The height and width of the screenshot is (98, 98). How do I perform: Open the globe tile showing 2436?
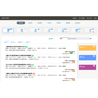(77, 30)
